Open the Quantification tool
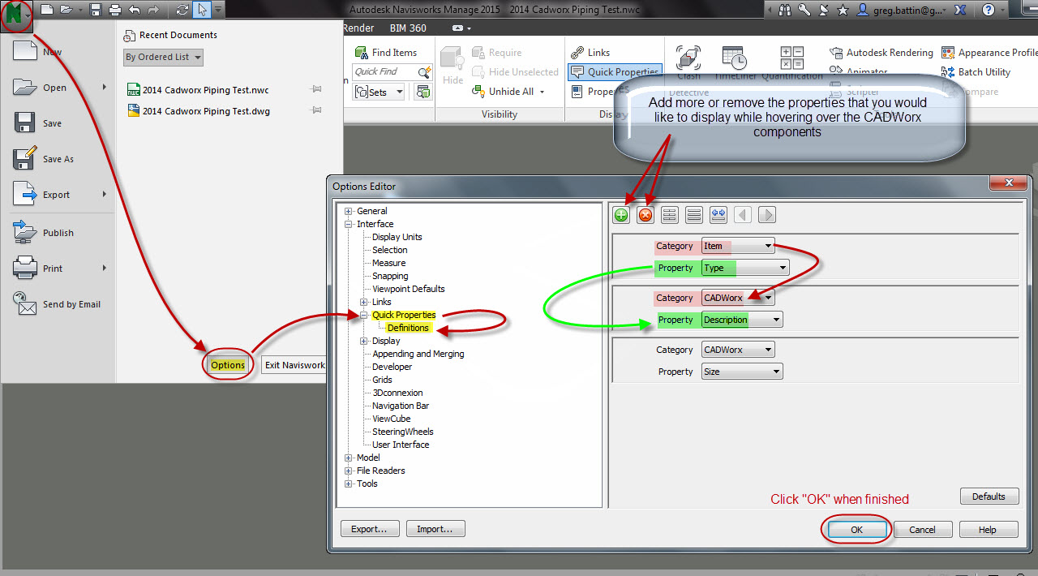Viewport: 1038px width, 576px height. point(791,60)
